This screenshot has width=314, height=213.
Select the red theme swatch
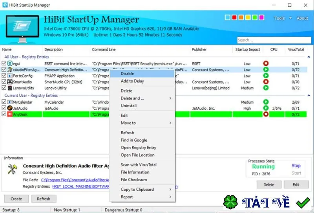click(234, 18)
